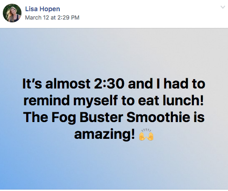The image size is (228, 191).
Task: Click the raised hands emoji
Action: pos(146,135)
